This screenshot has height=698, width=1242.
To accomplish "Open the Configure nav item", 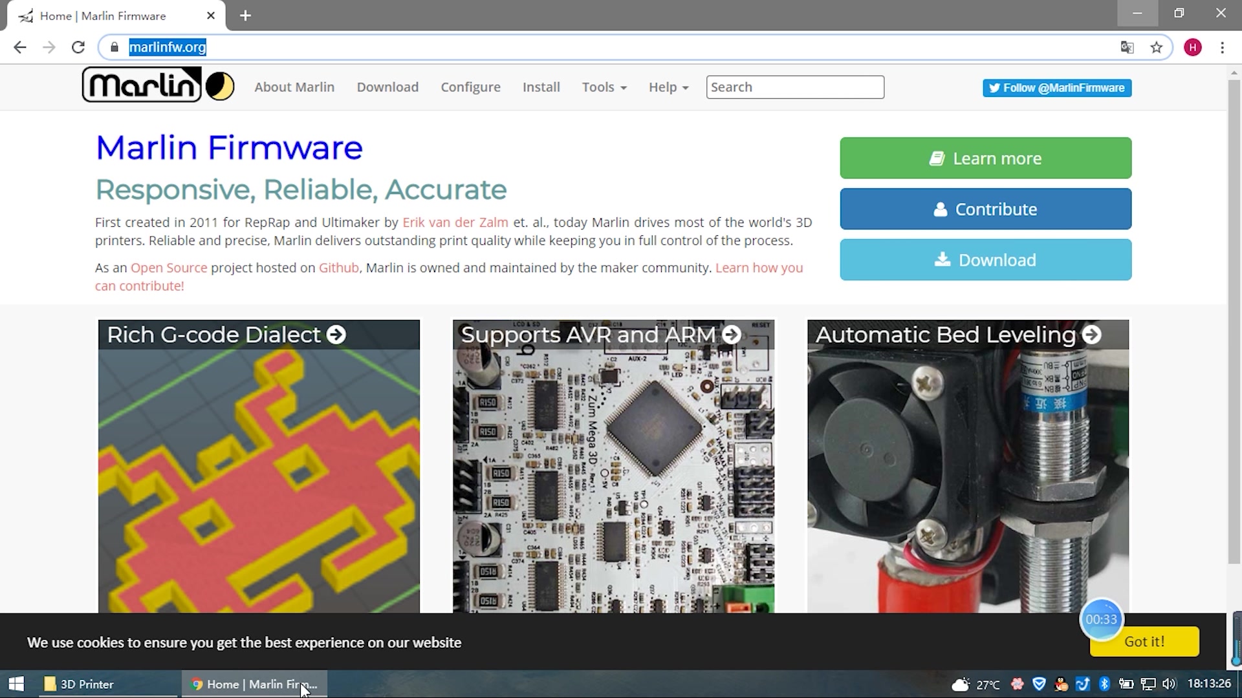I will pyautogui.click(x=470, y=87).
